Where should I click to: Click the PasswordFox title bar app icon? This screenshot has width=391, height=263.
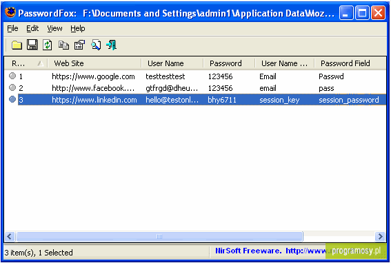tap(10, 12)
